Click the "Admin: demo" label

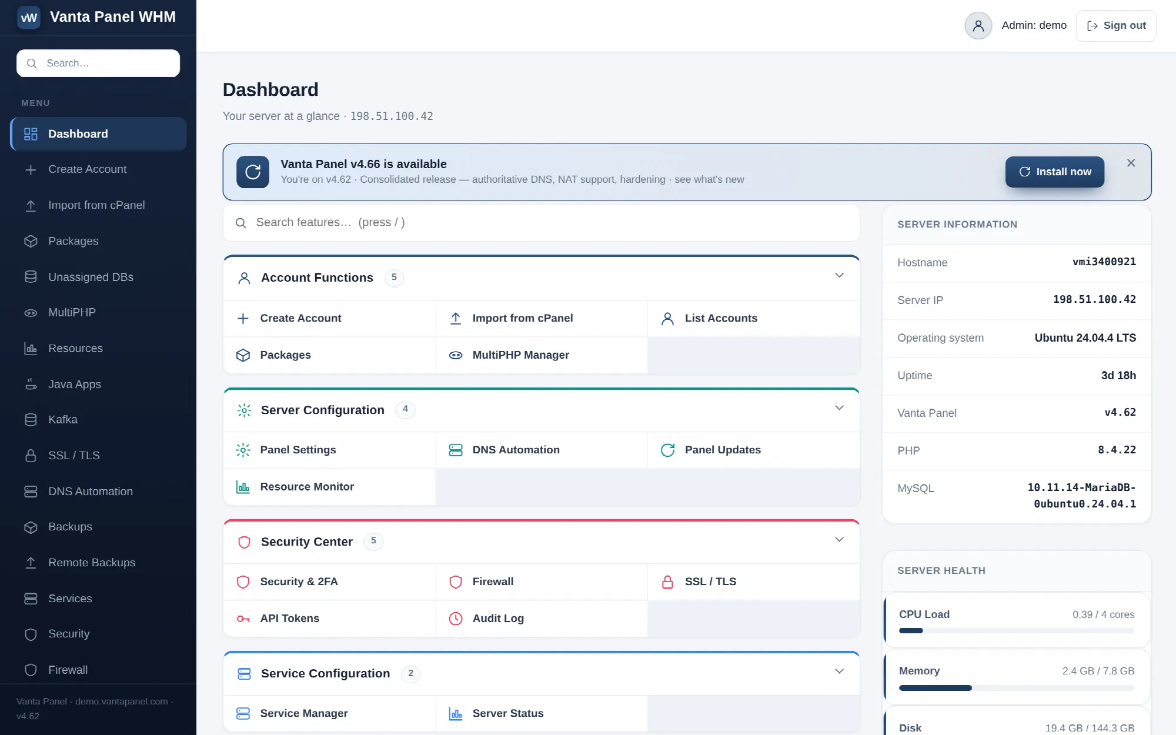coord(1034,25)
